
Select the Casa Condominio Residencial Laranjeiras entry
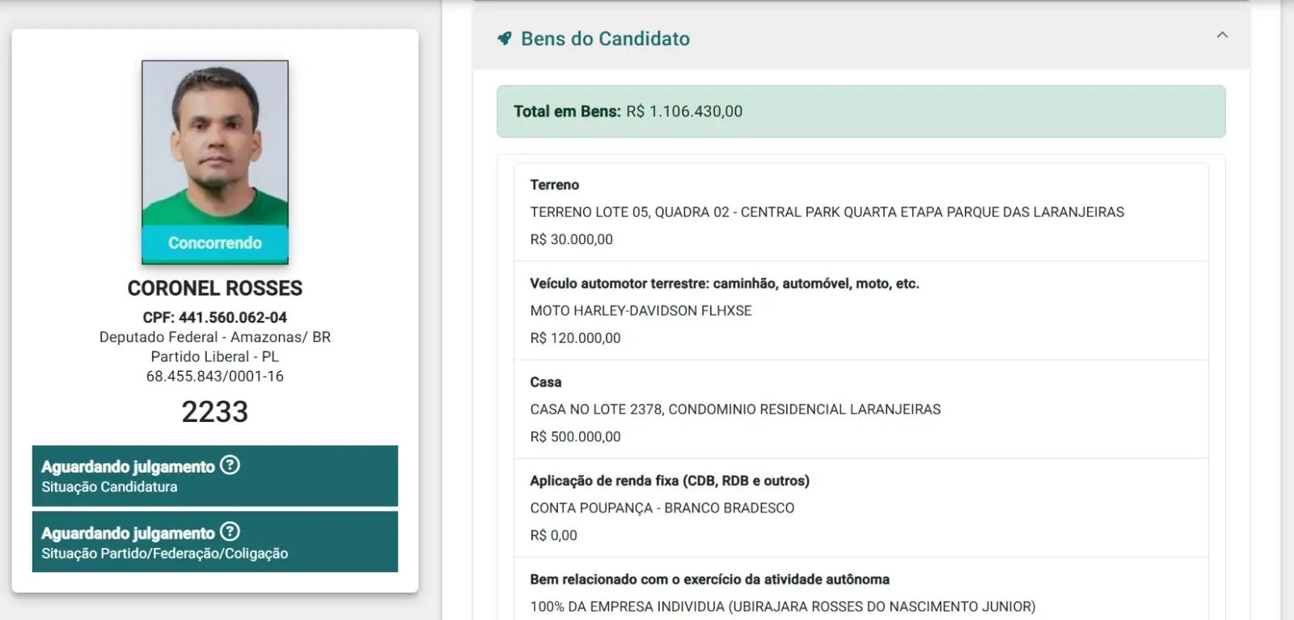(x=861, y=409)
